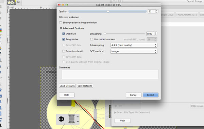204x129 pixels.
Task: Close the image tab with the x icon
Action: 18,2
